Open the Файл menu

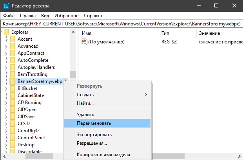[x=9, y=16]
